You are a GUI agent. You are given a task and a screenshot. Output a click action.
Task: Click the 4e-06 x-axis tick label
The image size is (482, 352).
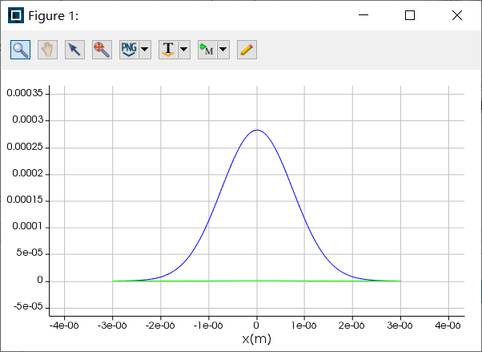coord(448,326)
